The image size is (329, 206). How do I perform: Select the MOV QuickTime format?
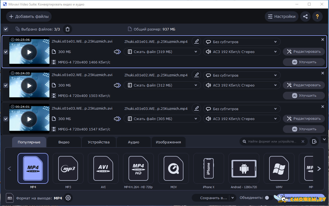point(174,168)
